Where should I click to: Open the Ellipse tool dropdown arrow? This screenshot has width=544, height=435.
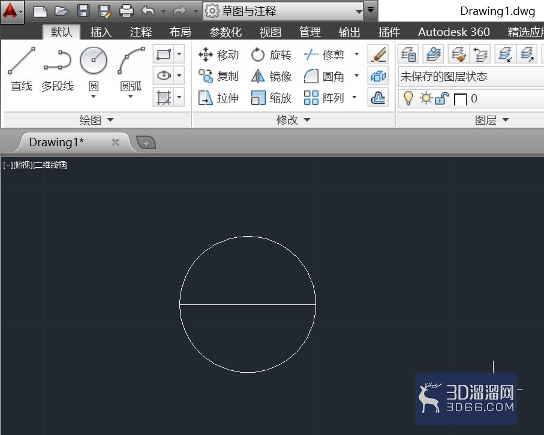(179, 75)
